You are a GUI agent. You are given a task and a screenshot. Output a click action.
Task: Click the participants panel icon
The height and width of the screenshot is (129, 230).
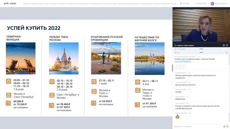click(x=175, y=49)
